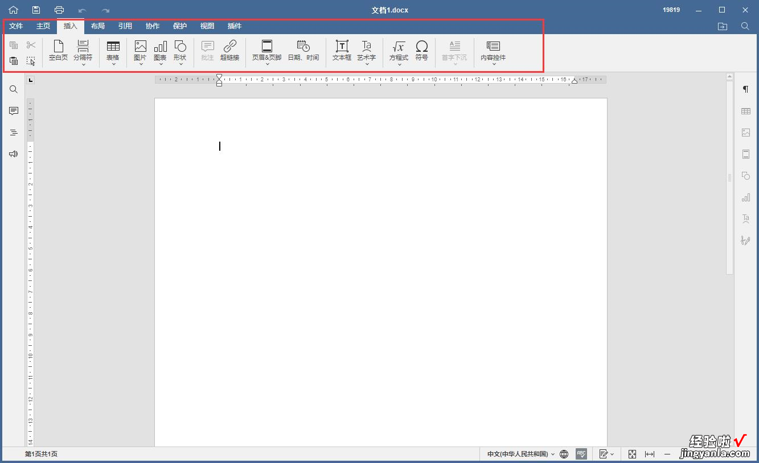Open the 中文(中华人民共和国) language dropdown

click(521, 454)
